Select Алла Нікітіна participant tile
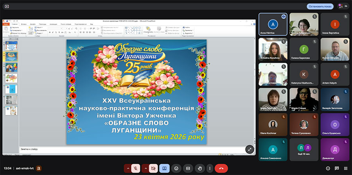Screen dimensions: 352x175 coord(273,24)
